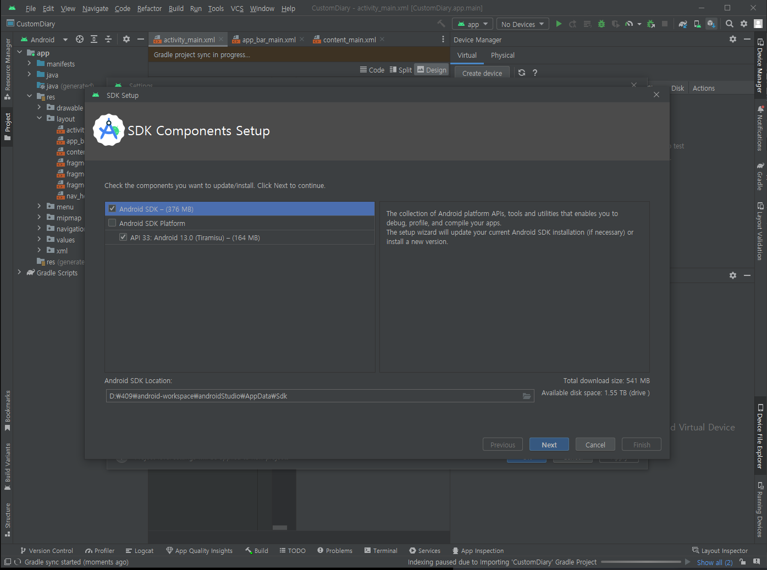Open the Logcat tool window
The width and height of the screenshot is (767, 570).
coord(140,551)
